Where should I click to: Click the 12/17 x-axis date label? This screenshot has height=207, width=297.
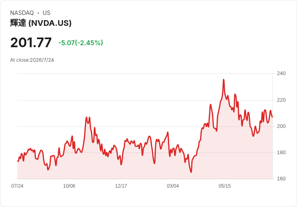click(x=121, y=186)
